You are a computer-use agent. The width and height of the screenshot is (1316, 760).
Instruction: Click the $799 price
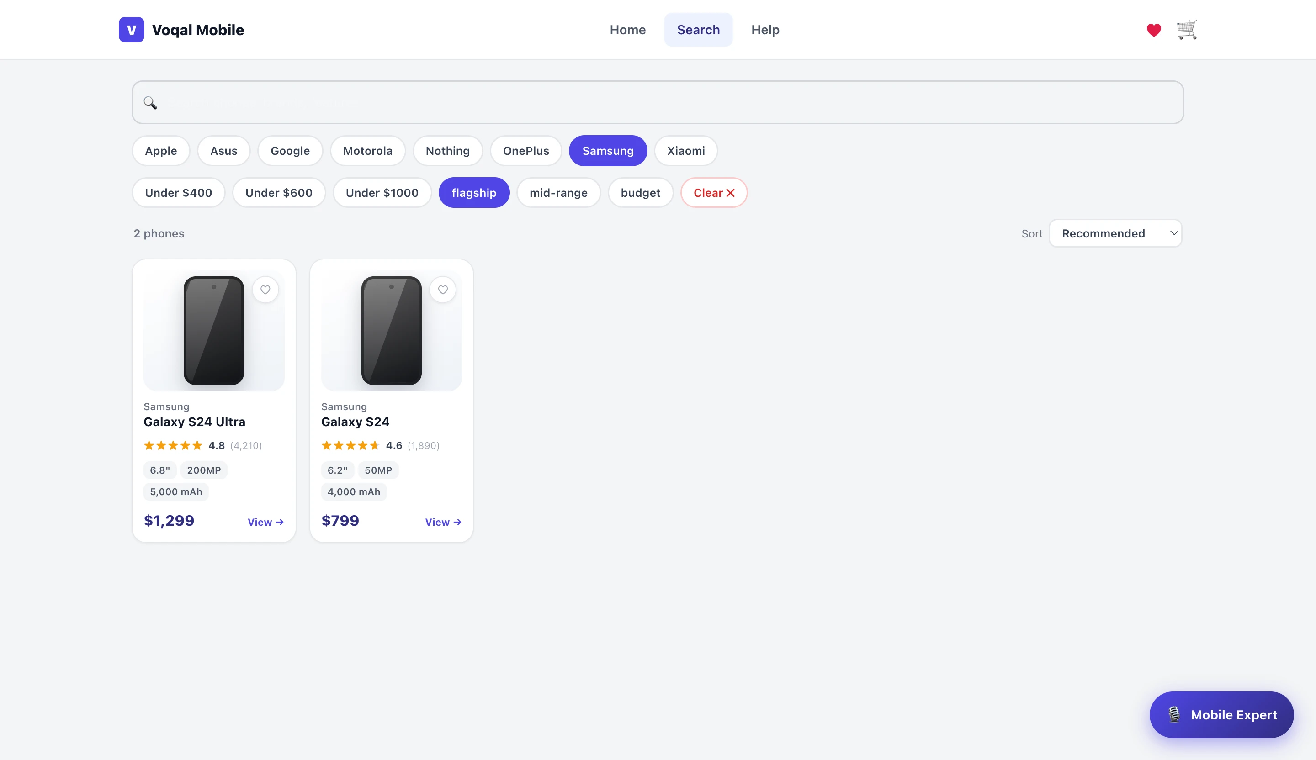point(340,520)
